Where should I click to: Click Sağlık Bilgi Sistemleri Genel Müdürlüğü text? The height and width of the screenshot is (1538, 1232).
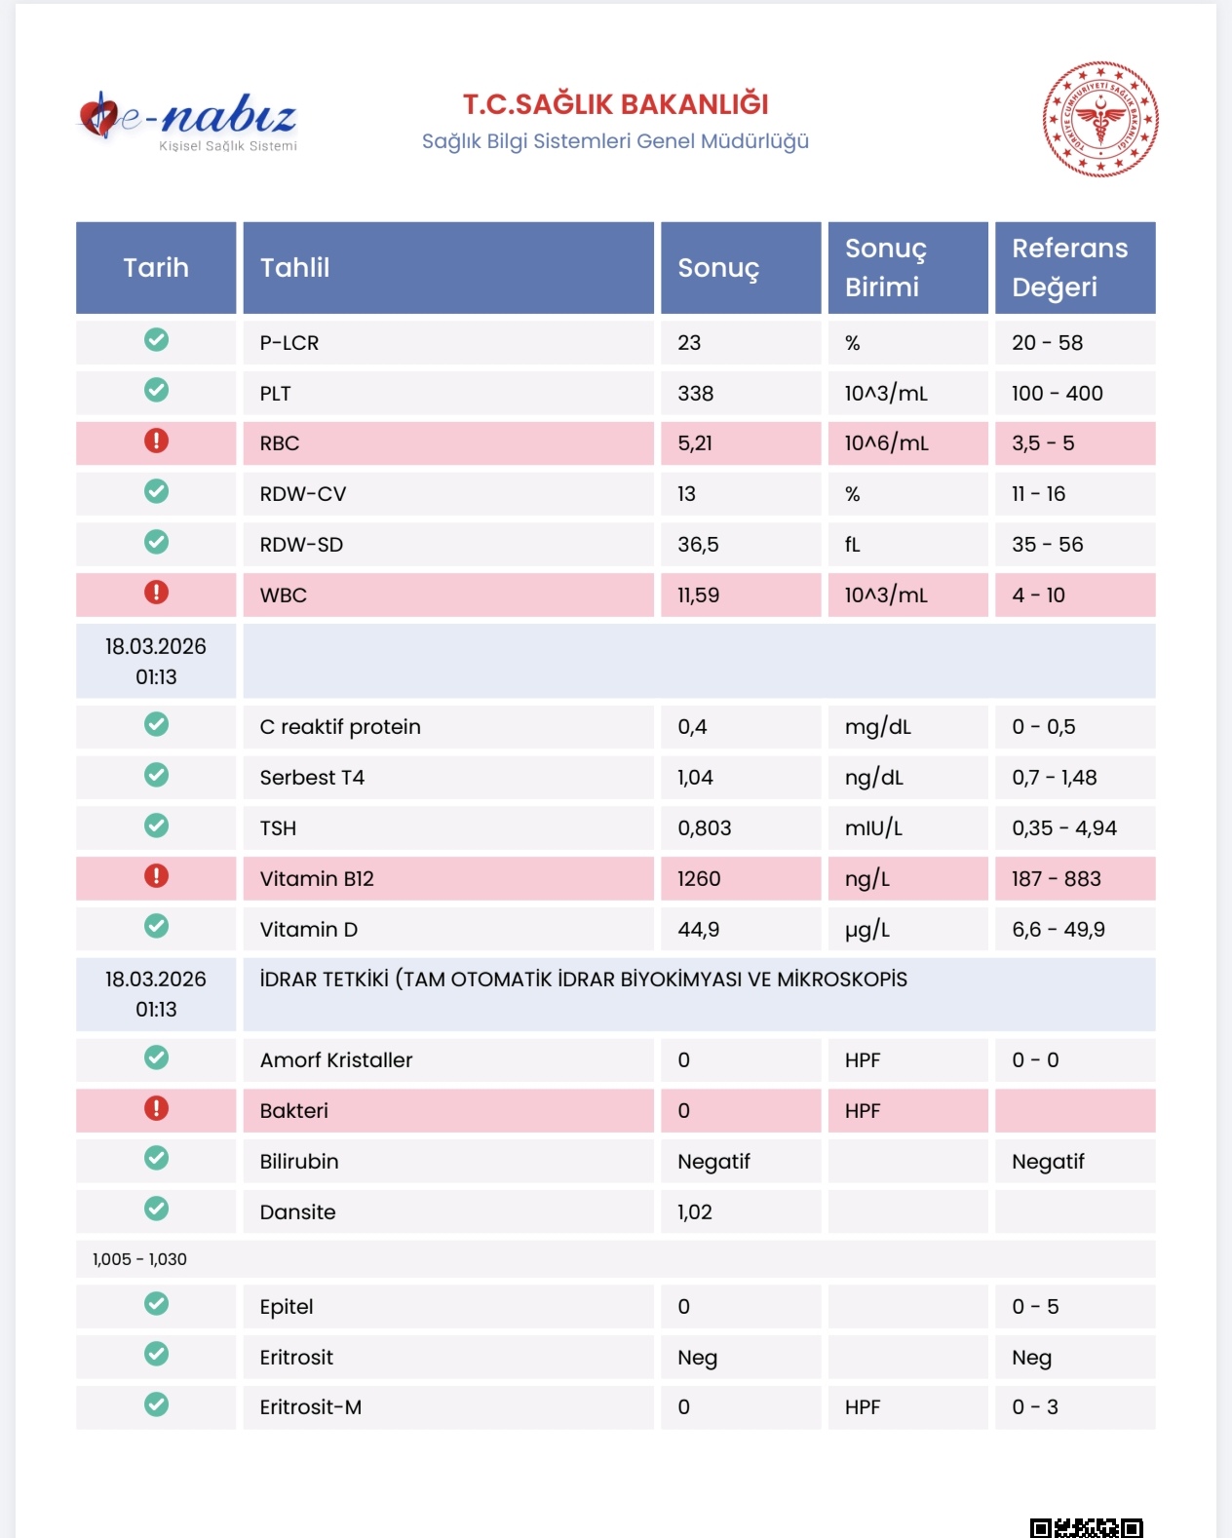pyautogui.click(x=616, y=141)
